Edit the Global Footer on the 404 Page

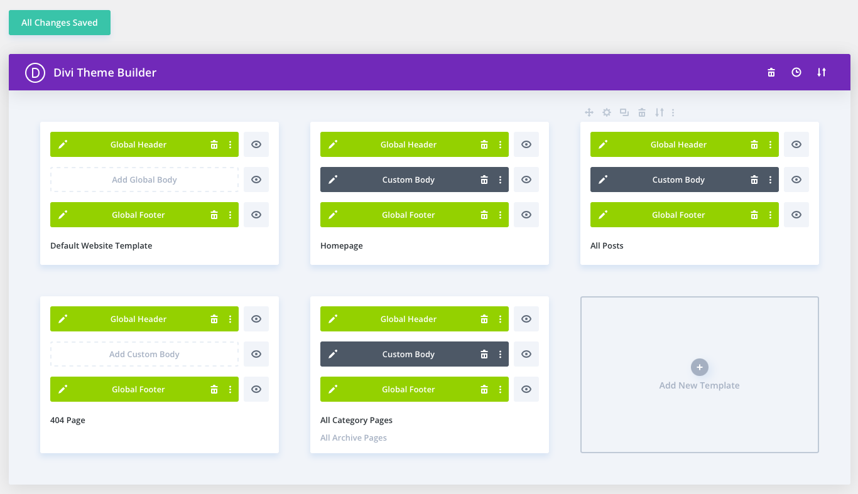coord(63,389)
